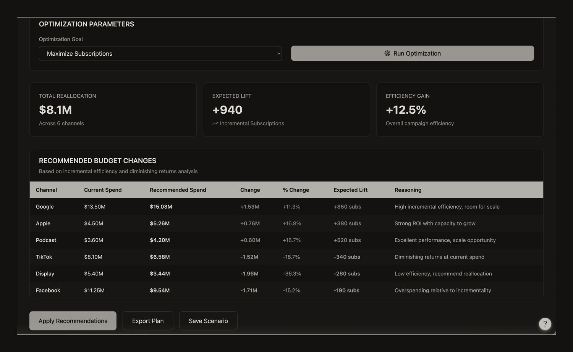This screenshot has width=573, height=352.
Task: Click the trending arrow beside Incremental Subscriptions
Action: point(215,124)
